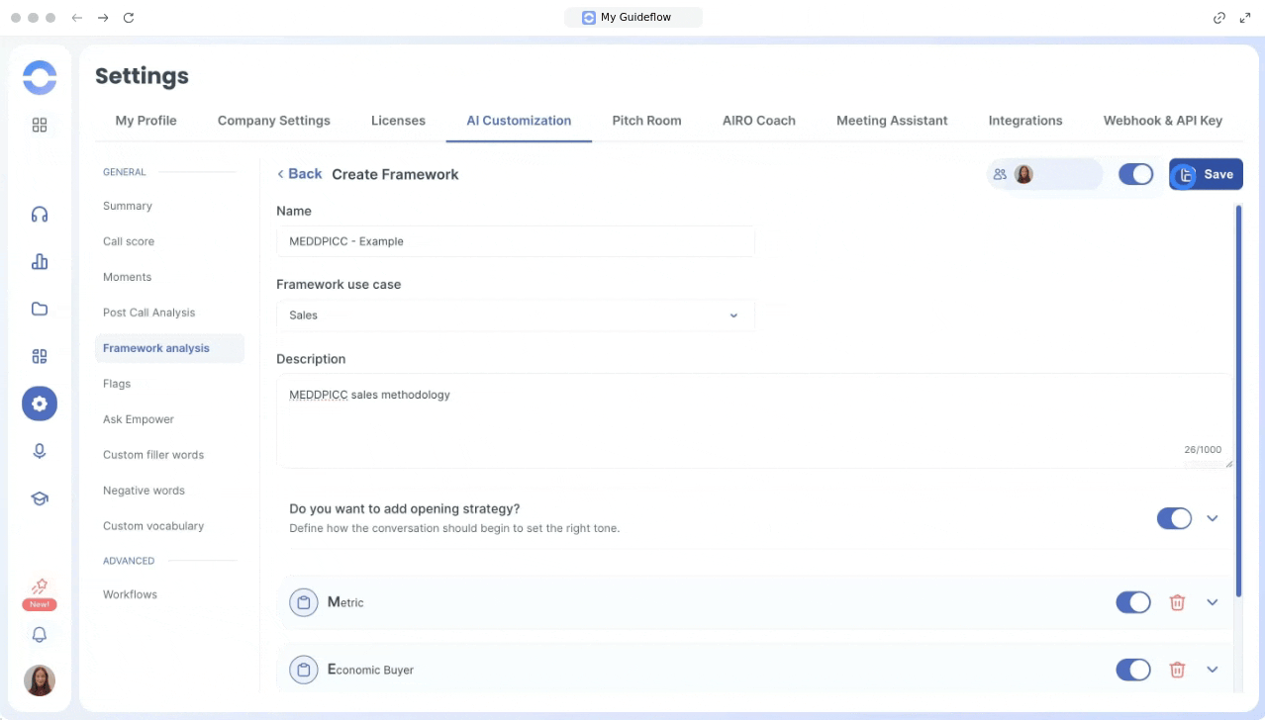Viewport: 1265px width, 720px height.
Task: Expand the Metric section chevron
Action: pos(1212,602)
